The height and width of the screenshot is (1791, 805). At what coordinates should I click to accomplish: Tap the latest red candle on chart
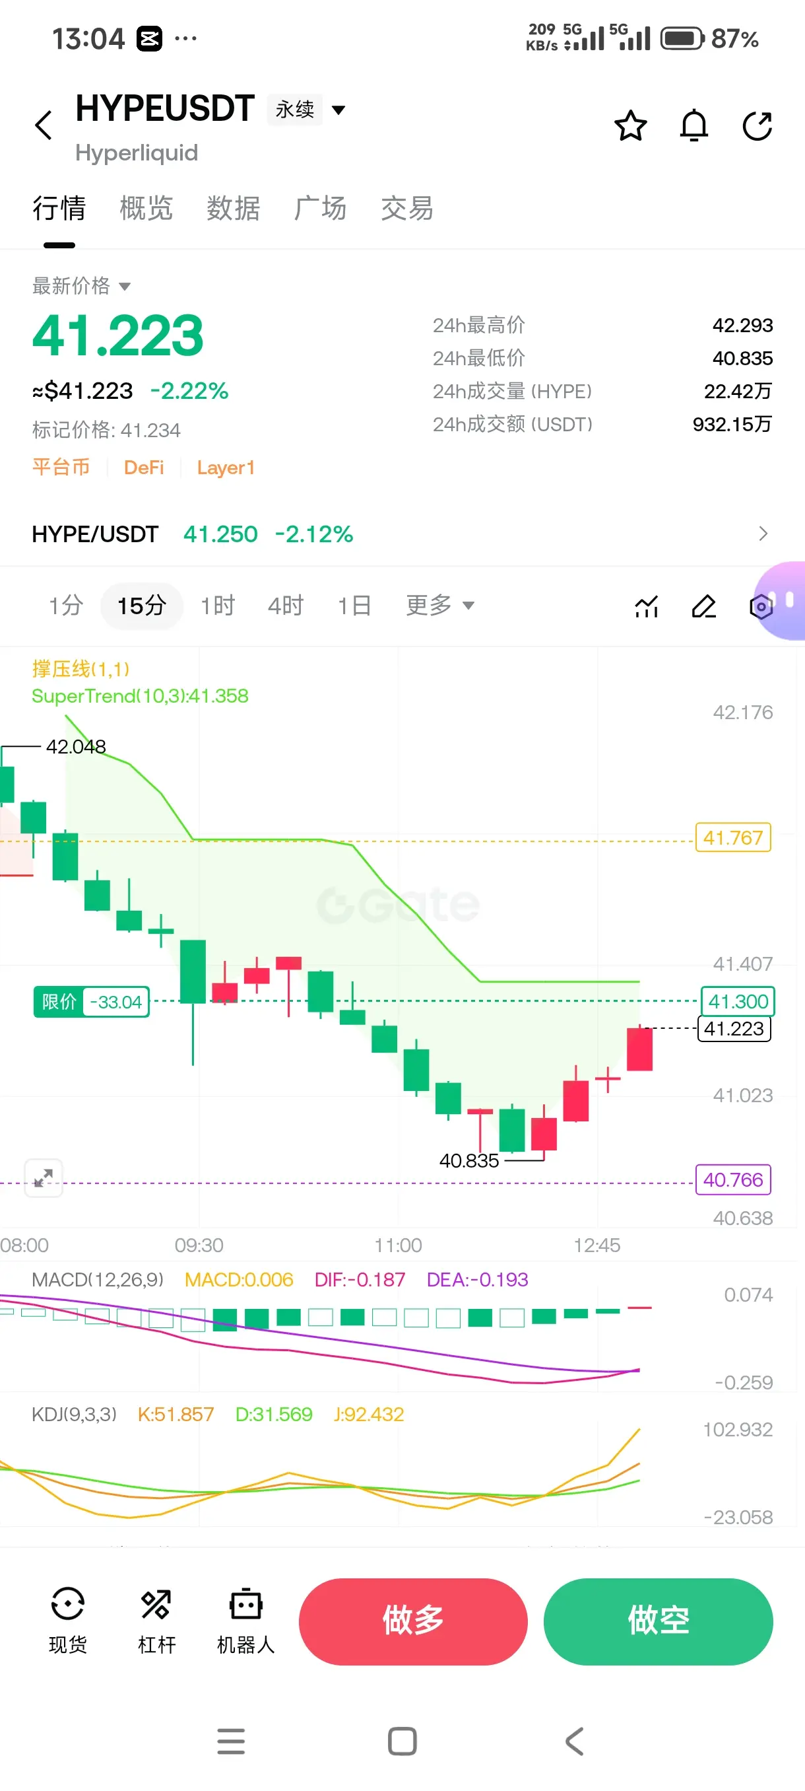(639, 1049)
